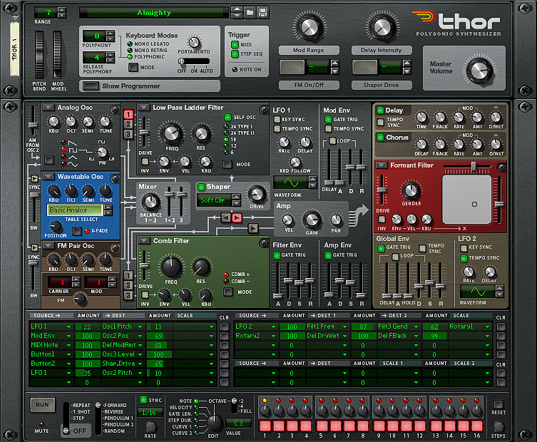This screenshot has height=442, width=537.
Task: Open Formant Filter type dropdown
Action: point(381,165)
